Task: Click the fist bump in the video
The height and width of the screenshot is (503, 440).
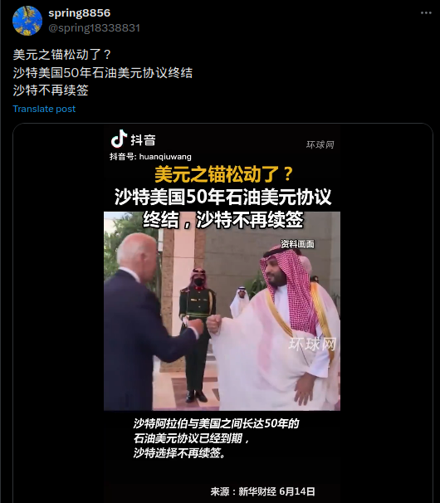Action: click(205, 325)
